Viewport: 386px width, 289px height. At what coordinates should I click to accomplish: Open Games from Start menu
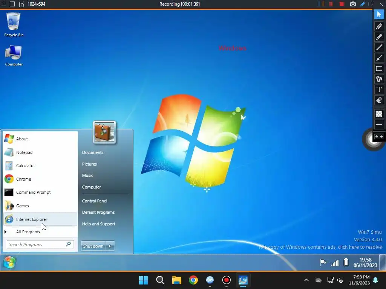[x=40, y=206]
